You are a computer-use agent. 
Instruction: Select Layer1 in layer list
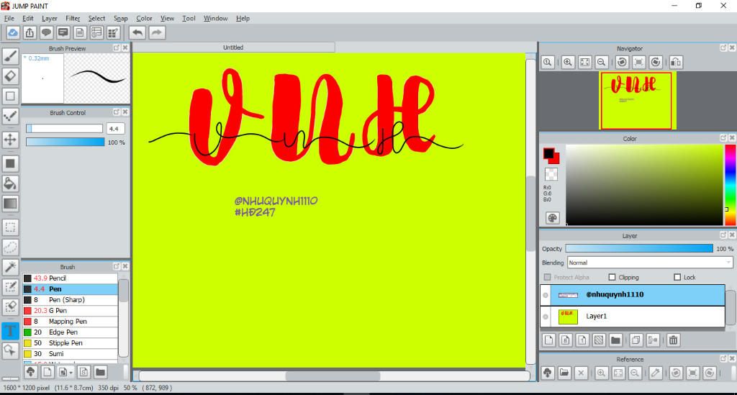coord(632,317)
